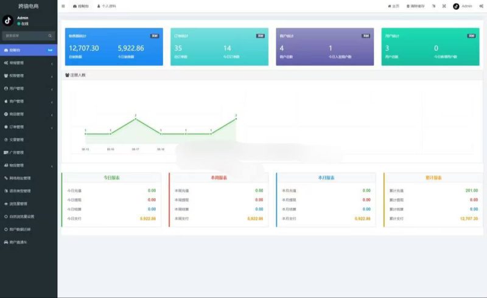
Task: Open 商户直通车 car-icon item in sidebar
Action: (x=29, y=242)
